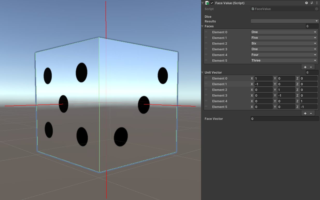Click the Face Vector input field
Screen dimensions: 320x200
285,119
